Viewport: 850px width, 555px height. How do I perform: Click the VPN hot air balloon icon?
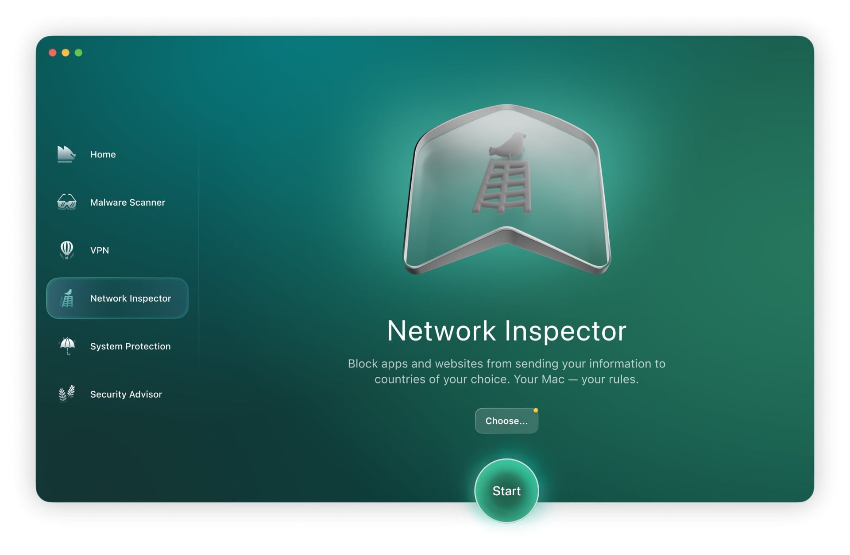coord(66,250)
